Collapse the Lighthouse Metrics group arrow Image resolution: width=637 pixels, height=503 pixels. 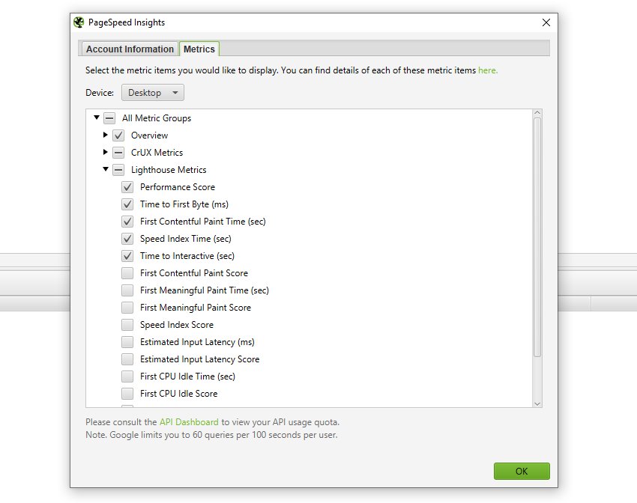pos(106,169)
